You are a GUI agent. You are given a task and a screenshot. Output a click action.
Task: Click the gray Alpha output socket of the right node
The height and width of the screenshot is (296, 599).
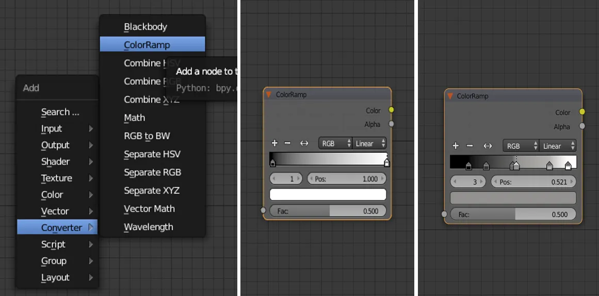coord(582,126)
